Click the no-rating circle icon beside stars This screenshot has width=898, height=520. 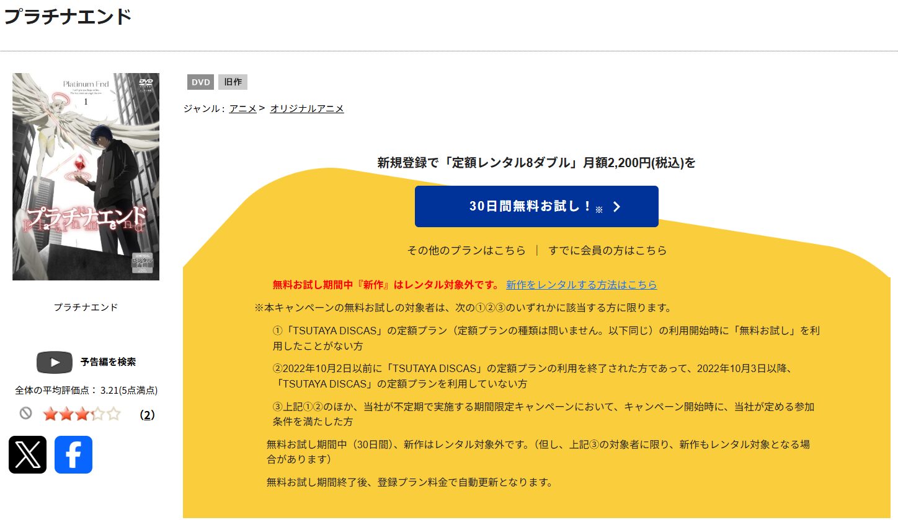(x=25, y=414)
